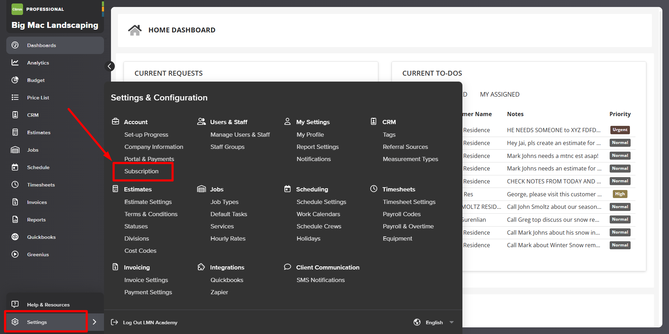Click the CRM contact icon in sidebar
669x334 pixels.
(15, 115)
